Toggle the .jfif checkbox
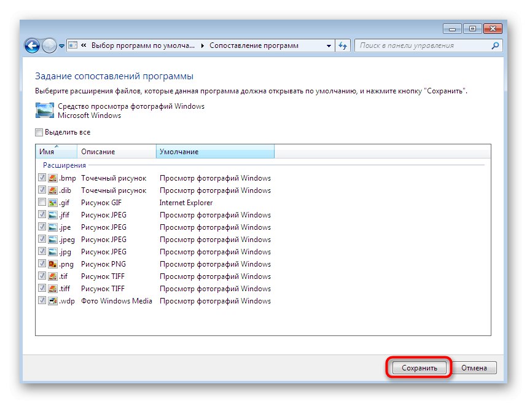This screenshot has width=527, height=403. point(42,214)
